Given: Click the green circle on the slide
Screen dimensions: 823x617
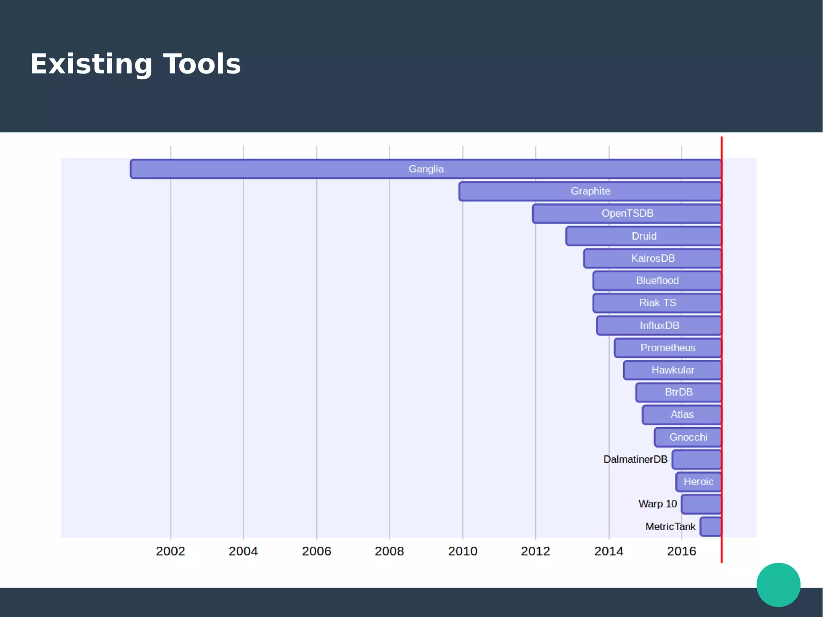Looking at the screenshot, I should 778,585.
